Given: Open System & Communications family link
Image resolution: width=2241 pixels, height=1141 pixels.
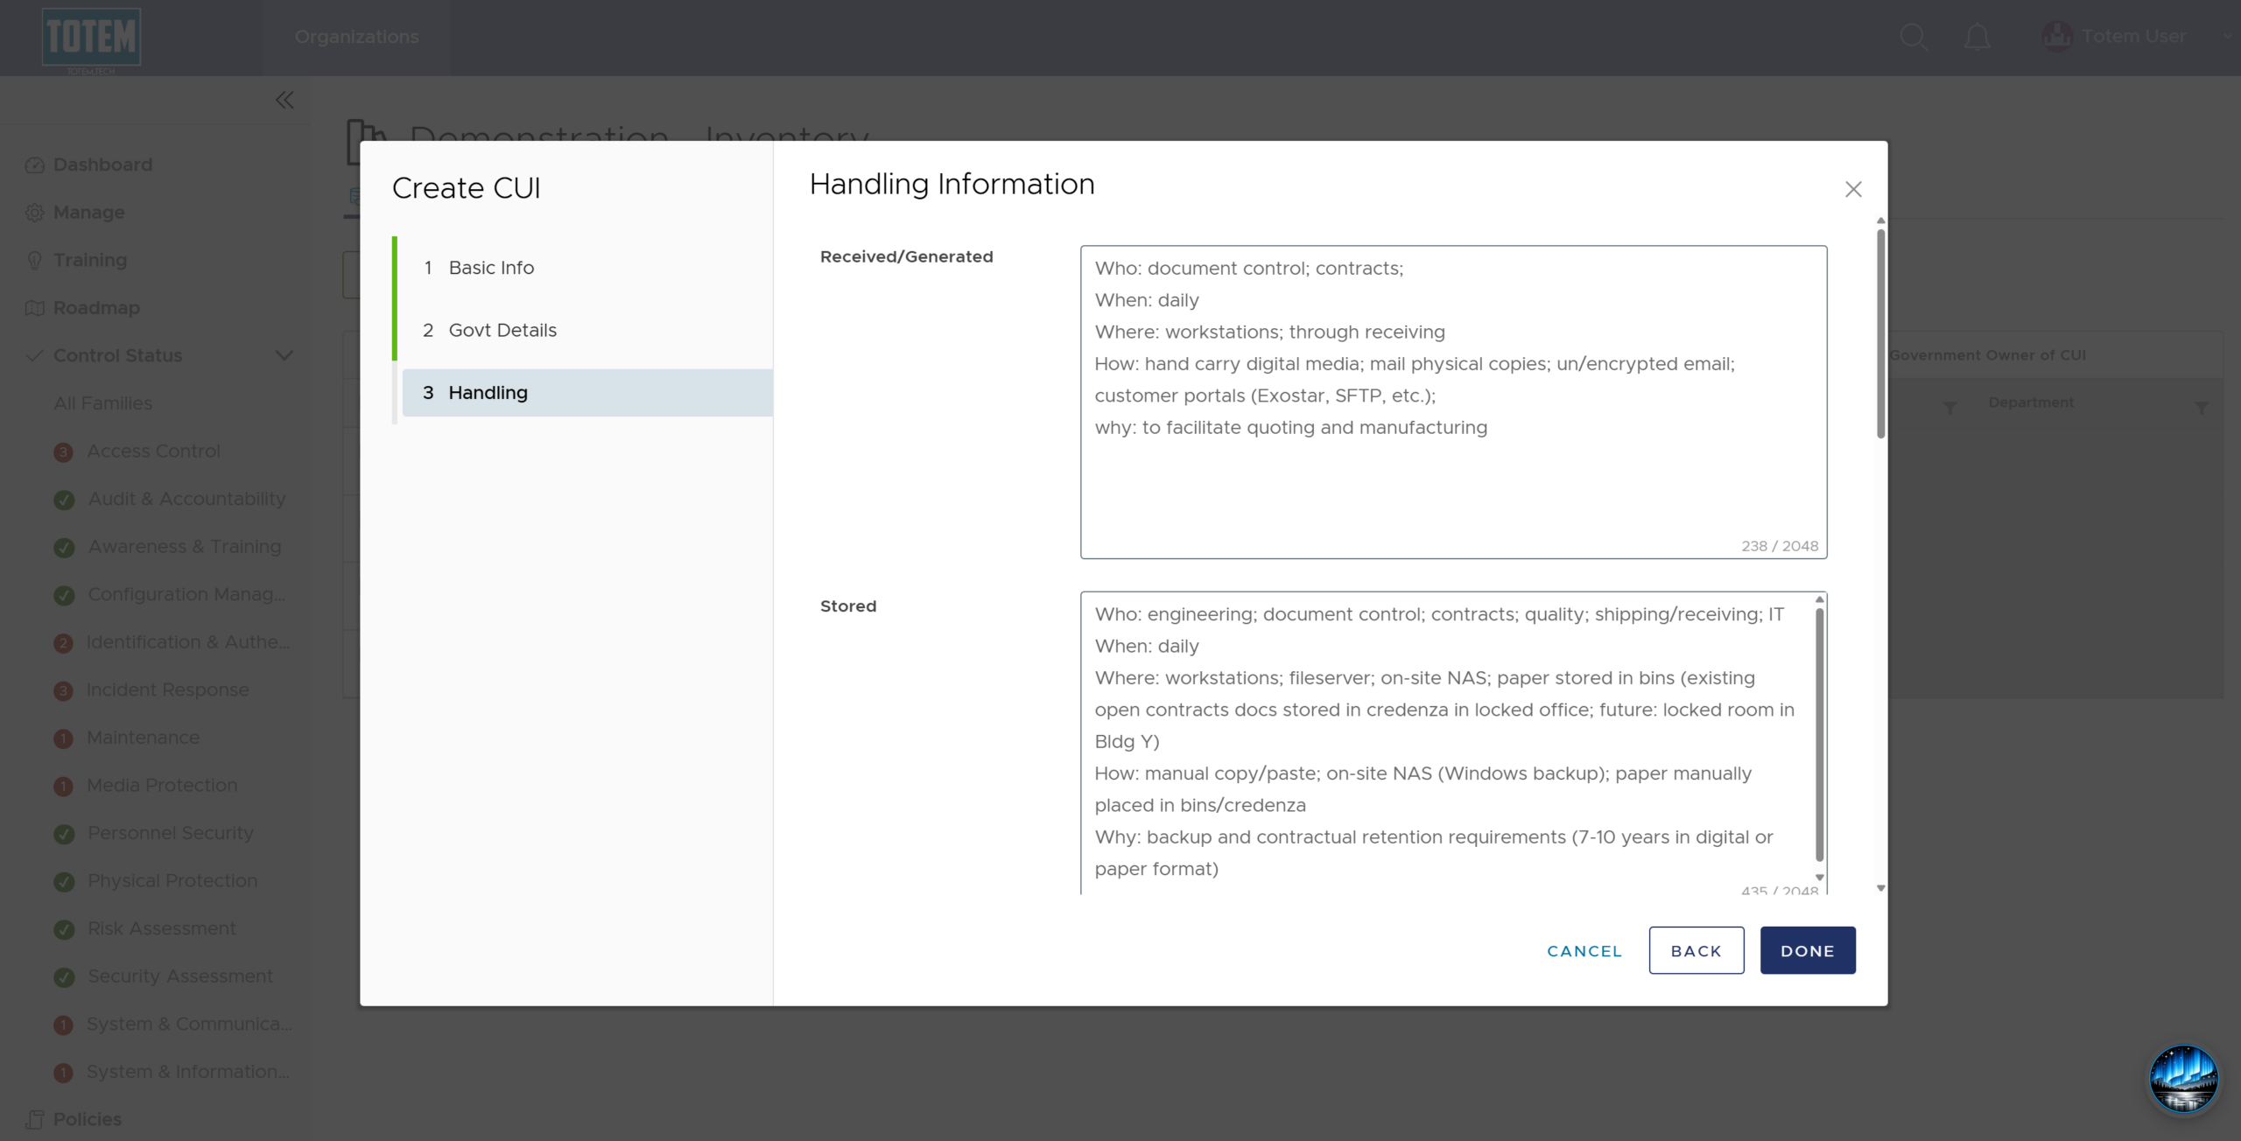Looking at the screenshot, I should (x=189, y=1024).
